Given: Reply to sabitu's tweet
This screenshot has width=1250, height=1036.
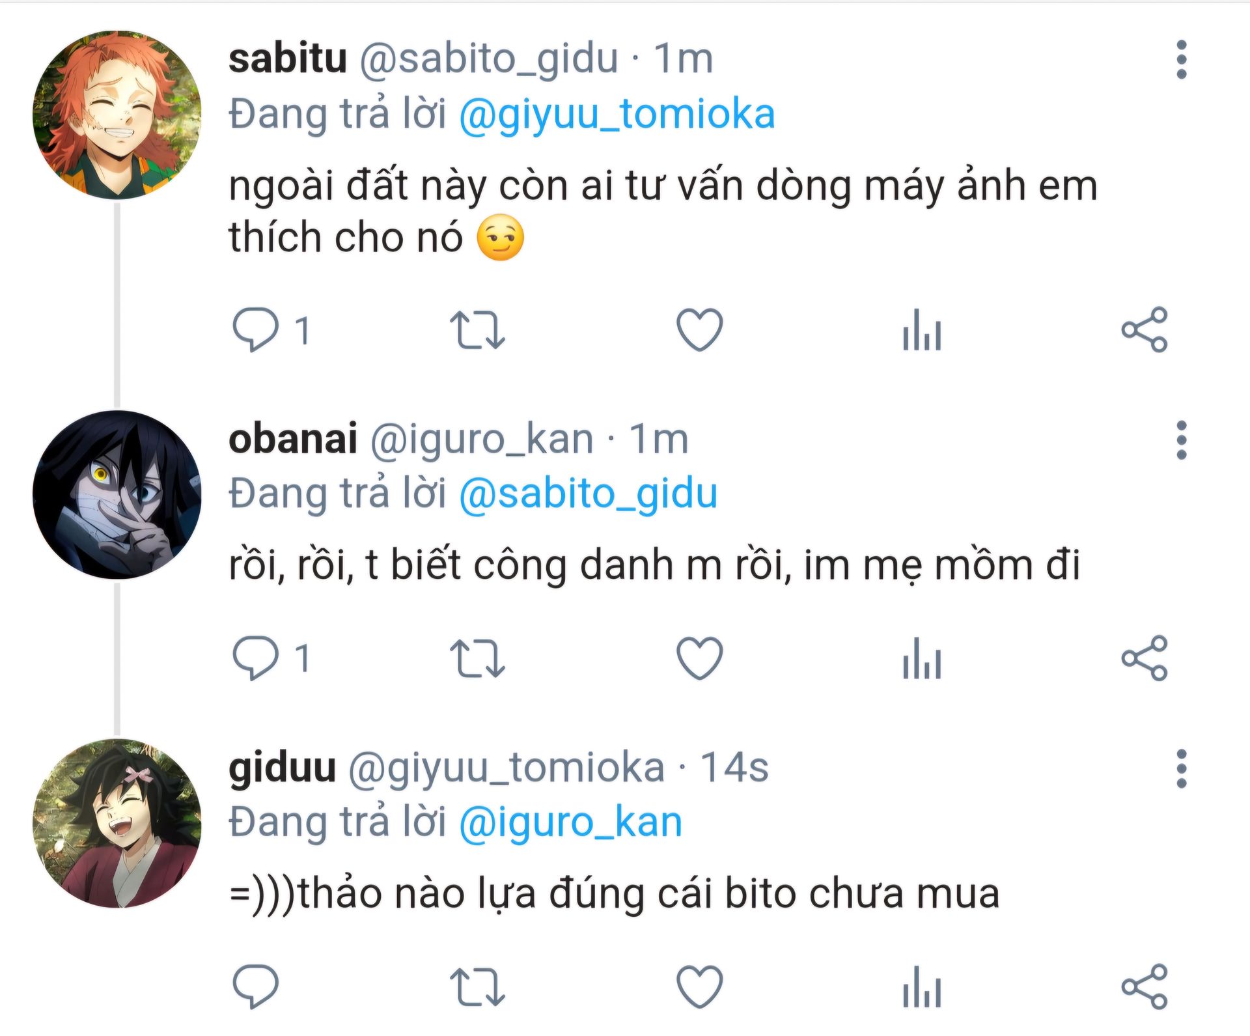Looking at the screenshot, I should [x=255, y=329].
